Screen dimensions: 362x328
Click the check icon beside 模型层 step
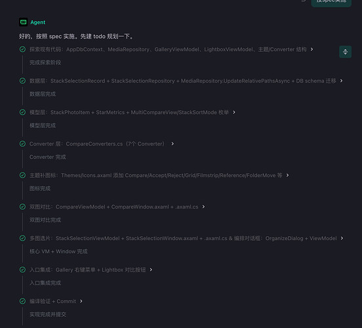[22, 112]
